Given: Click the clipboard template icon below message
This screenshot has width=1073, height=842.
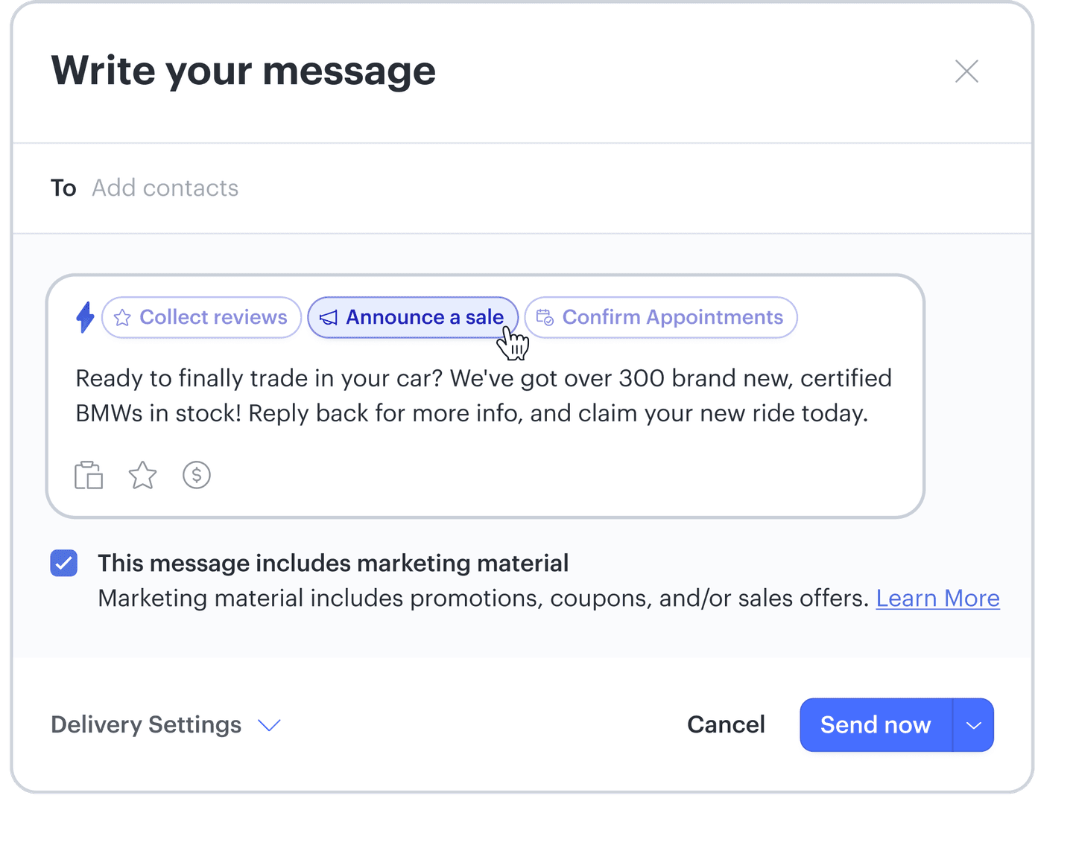Looking at the screenshot, I should (89, 475).
